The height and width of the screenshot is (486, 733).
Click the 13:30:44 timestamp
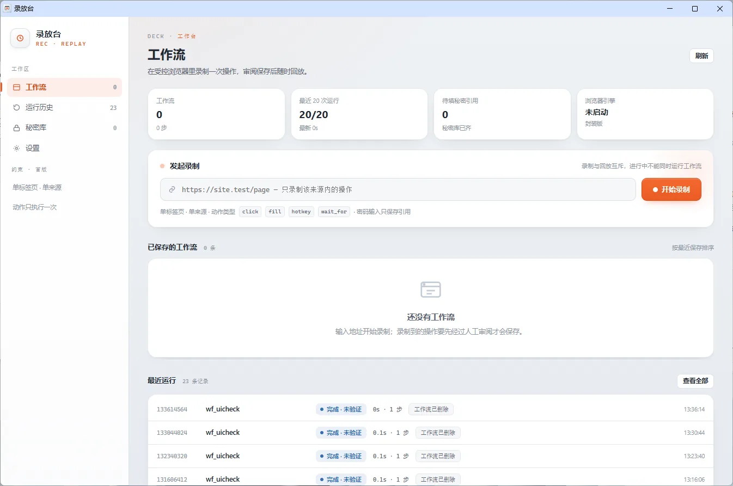(x=694, y=433)
